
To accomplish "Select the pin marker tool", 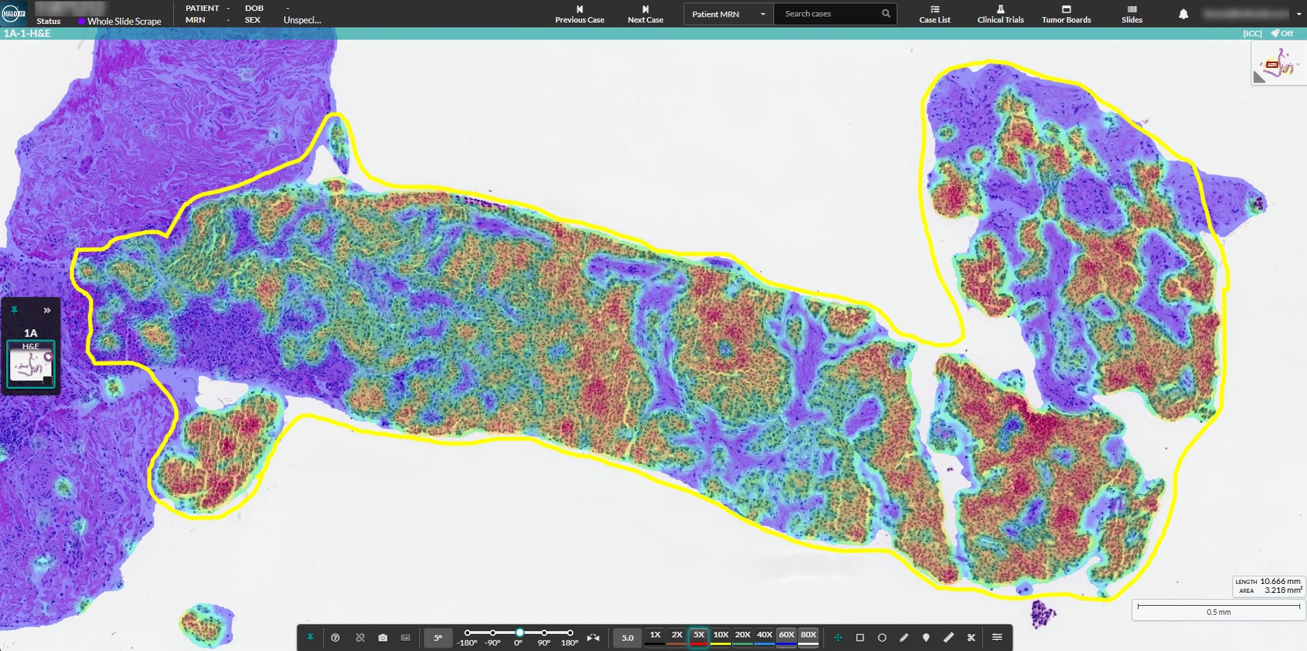I will [926, 637].
